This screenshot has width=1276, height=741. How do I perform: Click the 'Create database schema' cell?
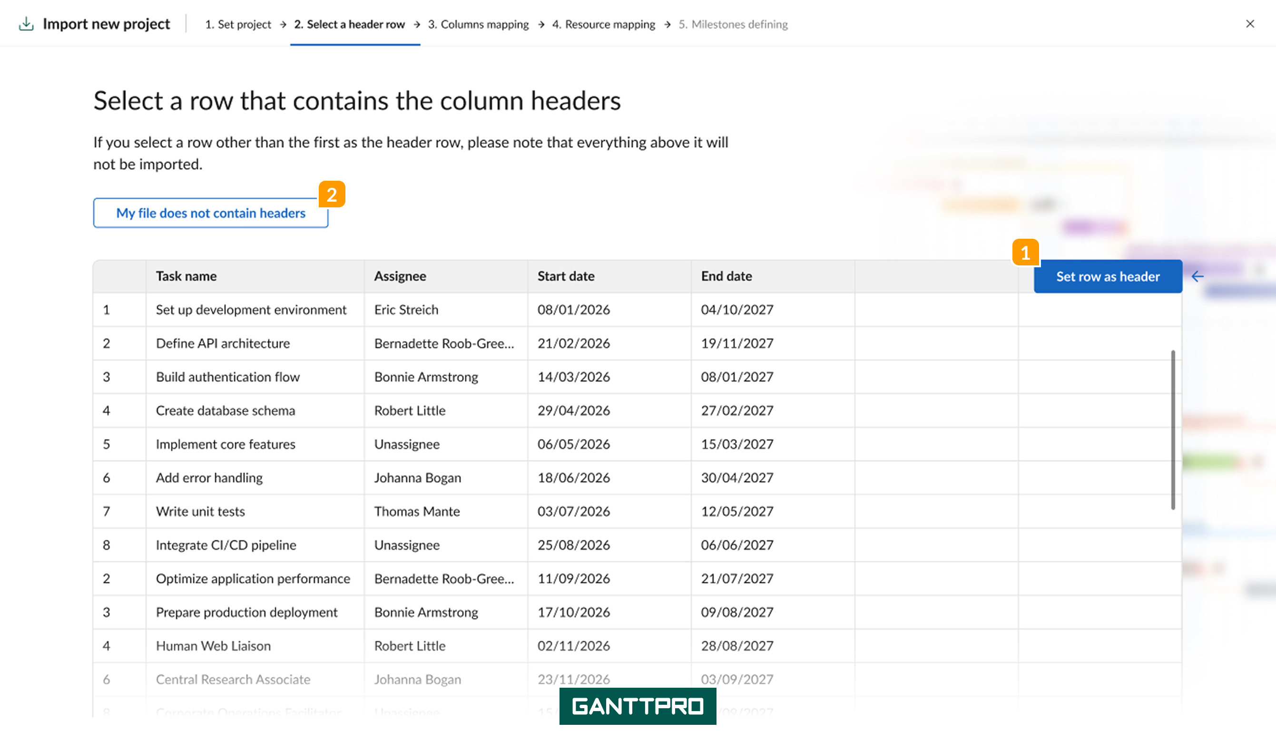(x=255, y=410)
